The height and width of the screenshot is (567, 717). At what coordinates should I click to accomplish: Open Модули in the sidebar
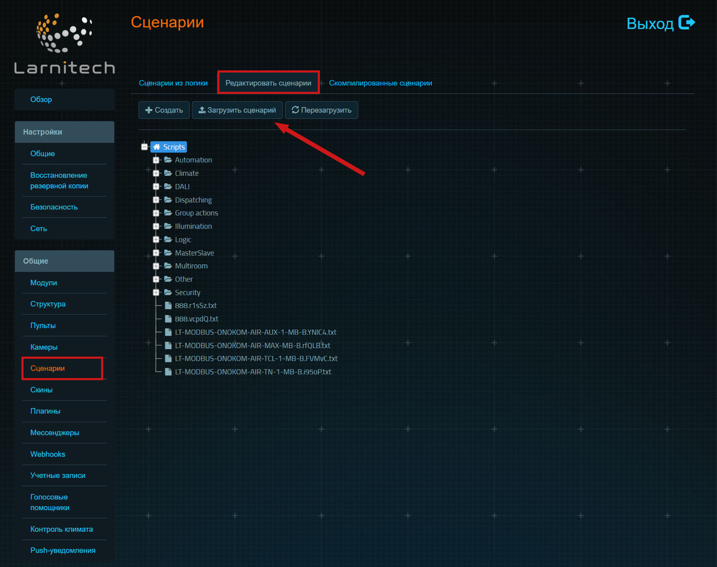coord(43,283)
